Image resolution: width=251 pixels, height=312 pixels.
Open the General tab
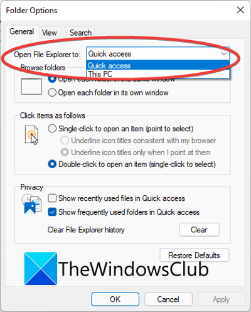[22, 31]
